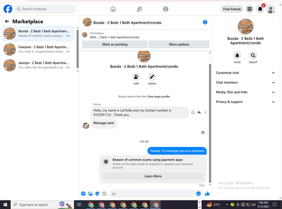Choose a sticker in composer

click(98, 194)
